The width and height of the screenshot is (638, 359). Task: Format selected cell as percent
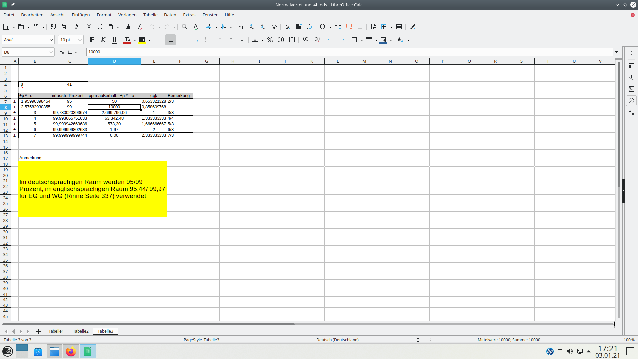270,40
